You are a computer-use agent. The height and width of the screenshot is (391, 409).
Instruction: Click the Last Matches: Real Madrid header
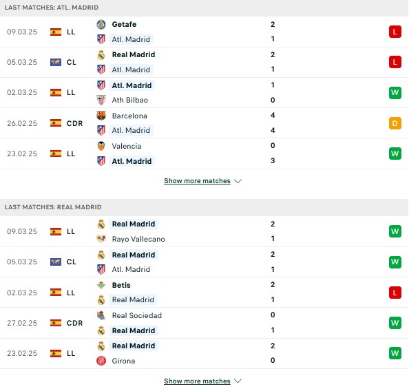point(53,207)
